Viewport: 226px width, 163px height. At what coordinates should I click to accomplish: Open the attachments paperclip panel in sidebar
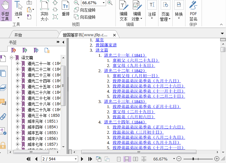pos(3,116)
